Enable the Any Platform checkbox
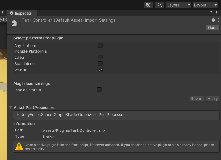Image resolution: width=221 pixels, height=160 pixels. click(100, 45)
